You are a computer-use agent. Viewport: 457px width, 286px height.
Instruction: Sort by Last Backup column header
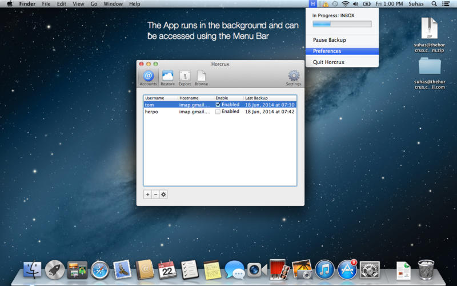pyautogui.click(x=268, y=98)
